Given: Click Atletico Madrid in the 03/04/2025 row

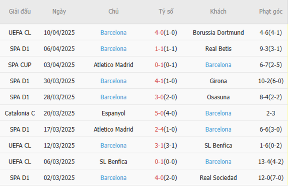Looking at the screenshot, I should click(x=113, y=65).
